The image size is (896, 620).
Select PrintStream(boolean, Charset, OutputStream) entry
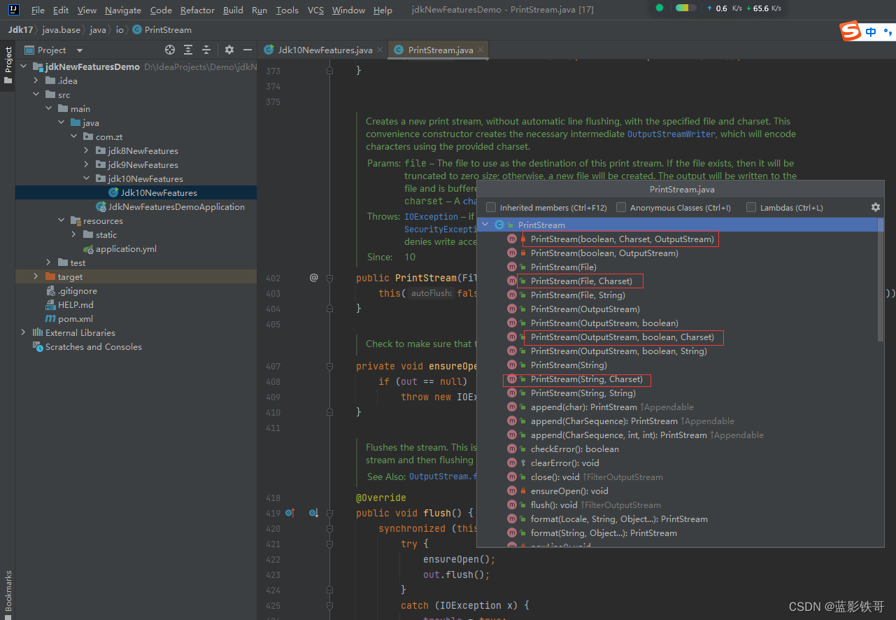click(623, 239)
